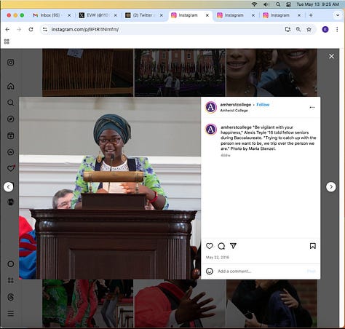Open volume control in menu bar
Viewport: 345px width, 329px height.
(266, 4)
